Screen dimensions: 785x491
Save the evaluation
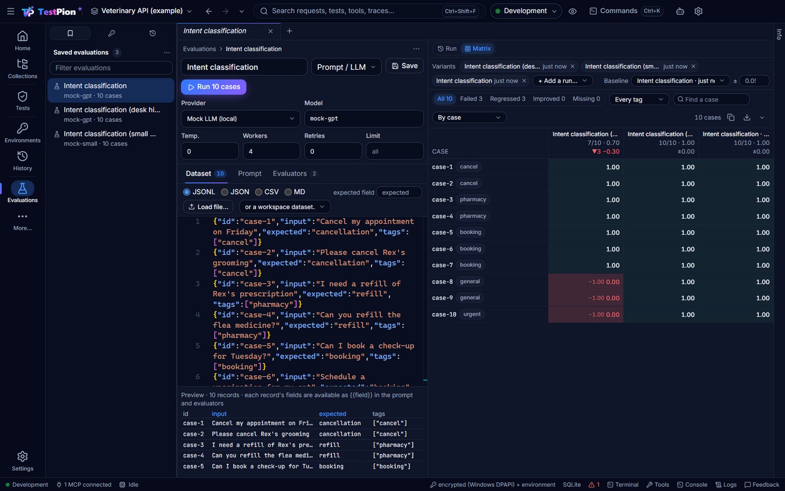click(404, 66)
